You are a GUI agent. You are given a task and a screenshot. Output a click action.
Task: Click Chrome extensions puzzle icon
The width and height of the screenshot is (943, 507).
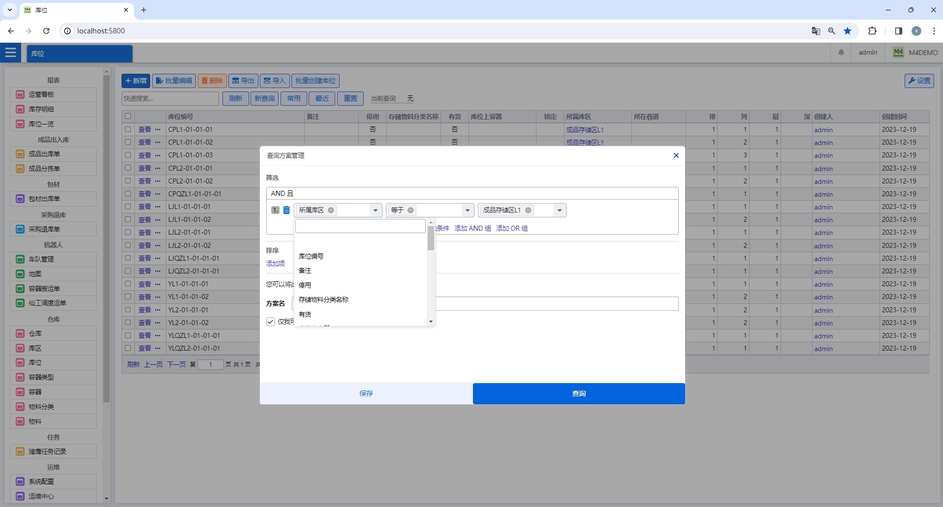click(872, 31)
